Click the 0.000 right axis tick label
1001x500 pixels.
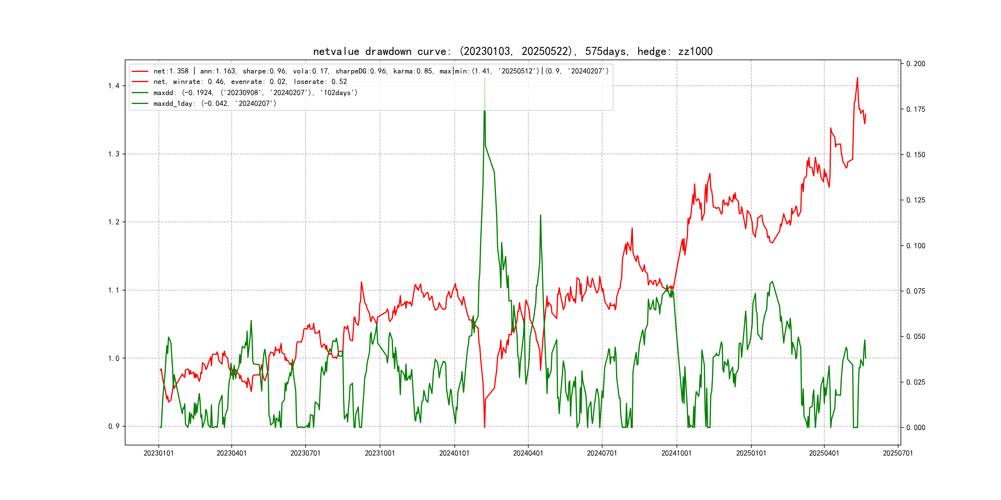[915, 427]
